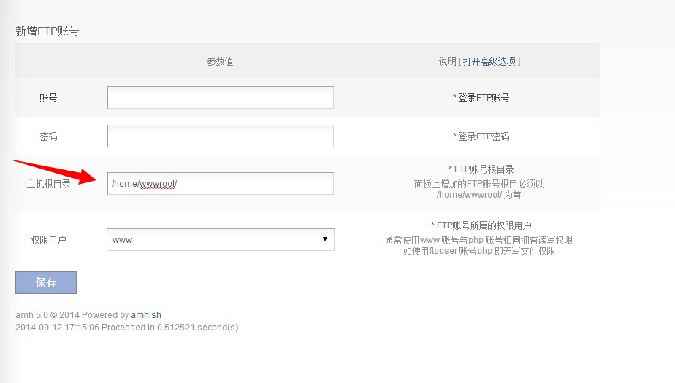This screenshot has width=675, height=383.
Task: Open the 打开高级选项 link
Action: [489, 61]
